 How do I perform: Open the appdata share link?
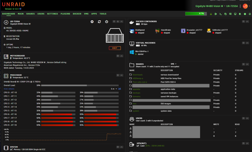(x=136, y=89)
